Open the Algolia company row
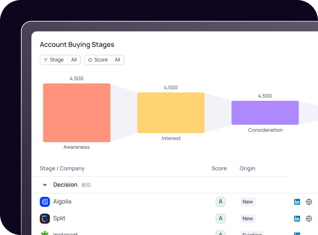318x235 pixels. coord(175,202)
